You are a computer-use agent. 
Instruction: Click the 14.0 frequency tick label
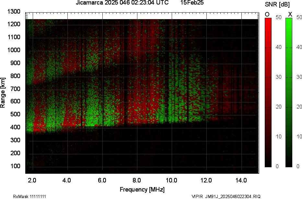pyautogui.click(x=241, y=181)
